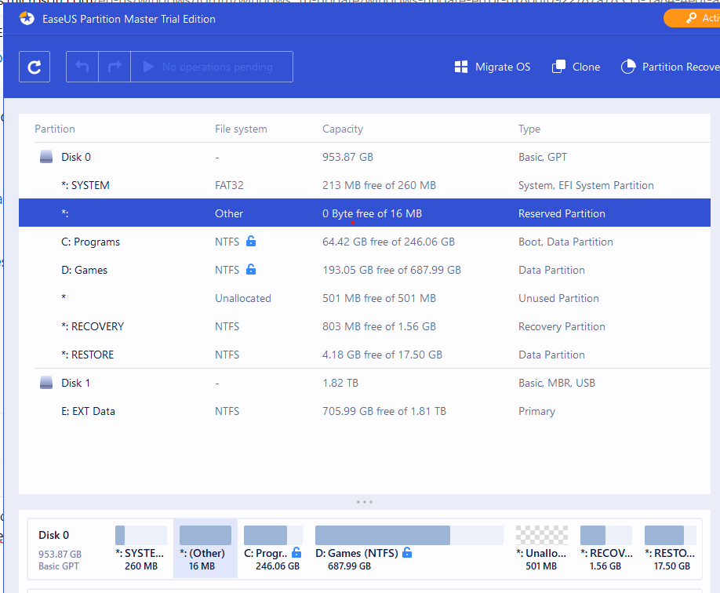The width and height of the screenshot is (720, 593).
Task: Open Partition Recovery tool
Action: point(671,67)
